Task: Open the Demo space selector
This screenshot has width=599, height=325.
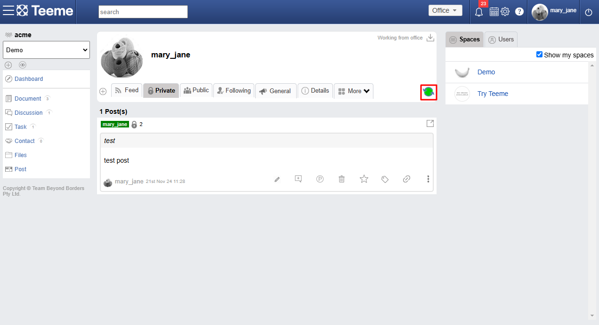Action: (x=47, y=50)
